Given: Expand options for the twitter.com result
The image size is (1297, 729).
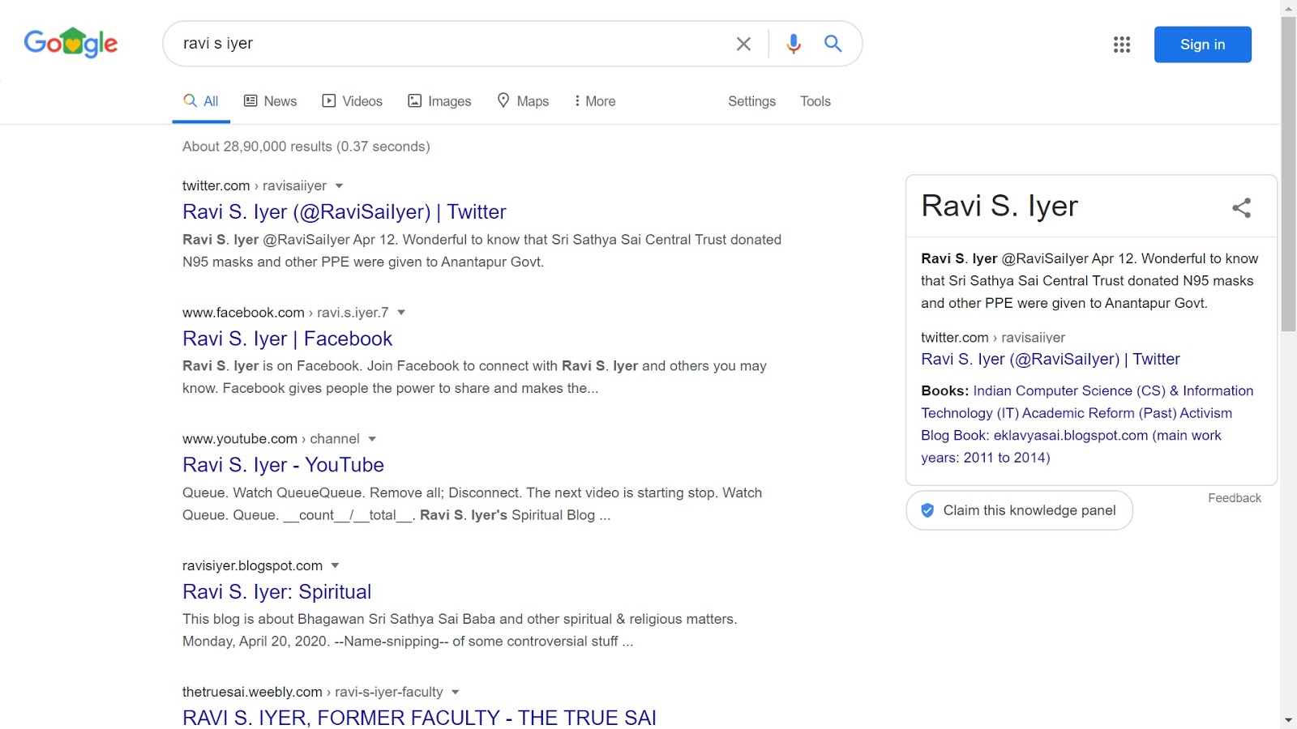Looking at the screenshot, I should pyautogui.click(x=339, y=185).
